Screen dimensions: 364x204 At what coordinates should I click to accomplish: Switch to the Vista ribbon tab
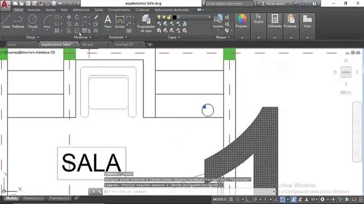[x=64, y=10]
